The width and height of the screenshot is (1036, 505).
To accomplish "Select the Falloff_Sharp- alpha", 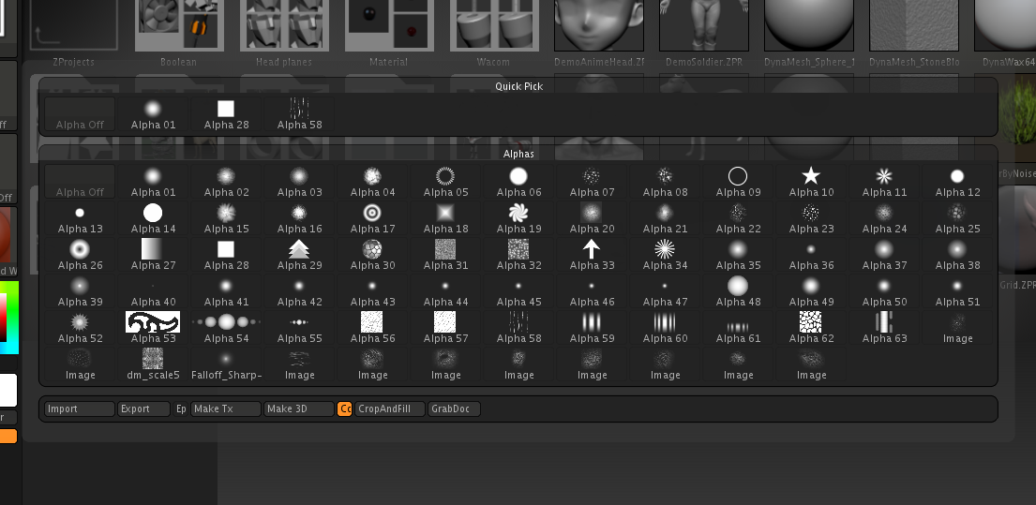I will pyautogui.click(x=226, y=364).
